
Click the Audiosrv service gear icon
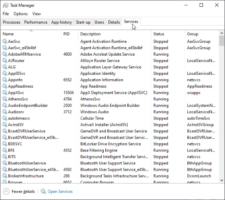coord(4,112)
